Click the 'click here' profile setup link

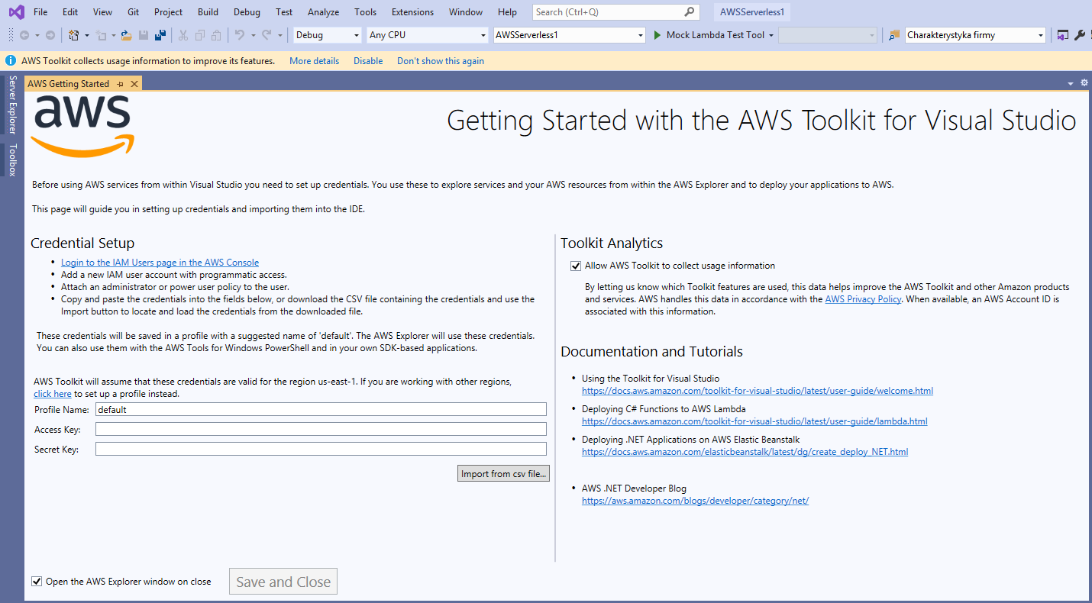pos(53,394)
